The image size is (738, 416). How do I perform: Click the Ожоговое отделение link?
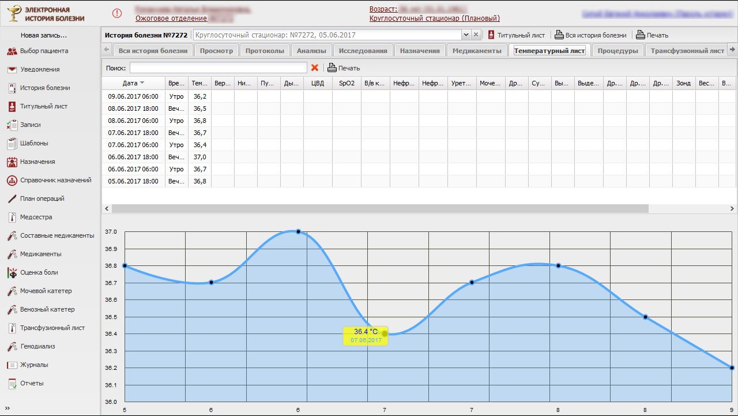click(x=171, y=18)
